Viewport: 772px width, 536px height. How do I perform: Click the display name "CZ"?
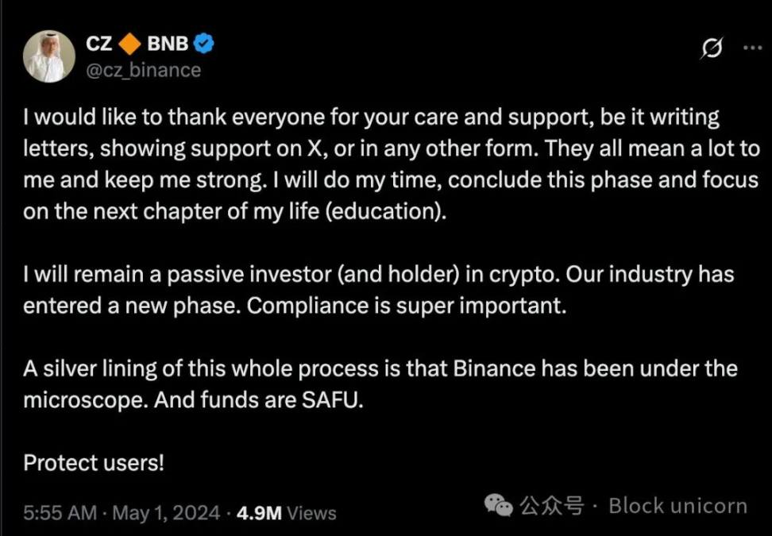click(98, 44)
